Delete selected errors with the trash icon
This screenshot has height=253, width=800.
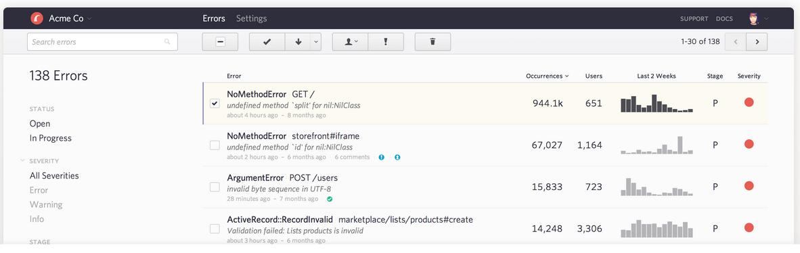click(432, 42)
